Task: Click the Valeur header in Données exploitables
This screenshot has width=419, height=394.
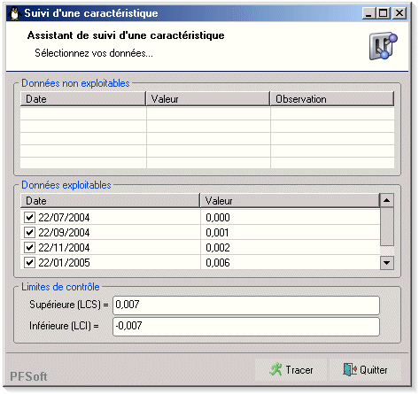Action: coord(290,201)
